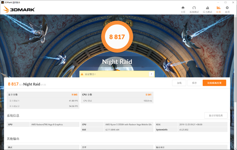The height and width of the screenshot is (150, 237).
Task: Click the Night Raid title over the image
Action: (x=117, y=62)
